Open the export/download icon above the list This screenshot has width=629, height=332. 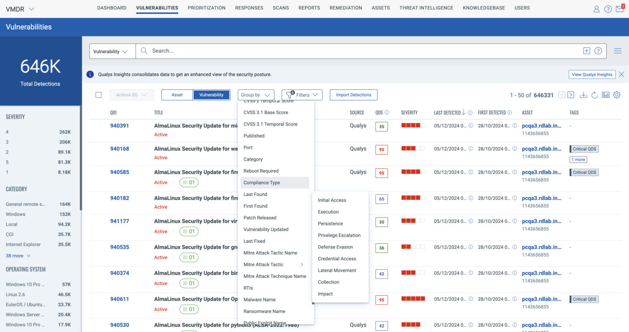click(583, 95)
